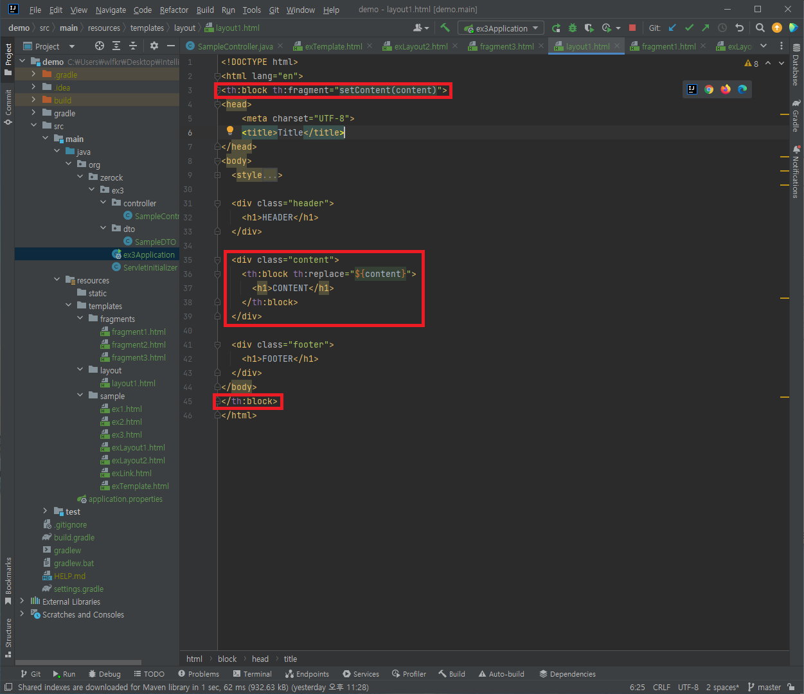Click the Git Push arrow icon
This screenshot has width=804, height=694.
click(x=706, y=28)
